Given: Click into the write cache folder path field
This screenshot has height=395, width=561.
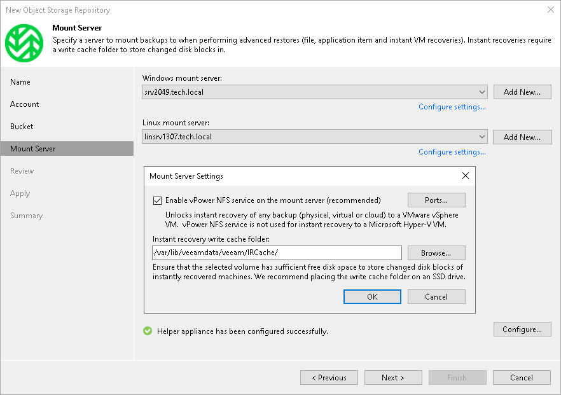Looking at the screenshot, I should 277,253.
